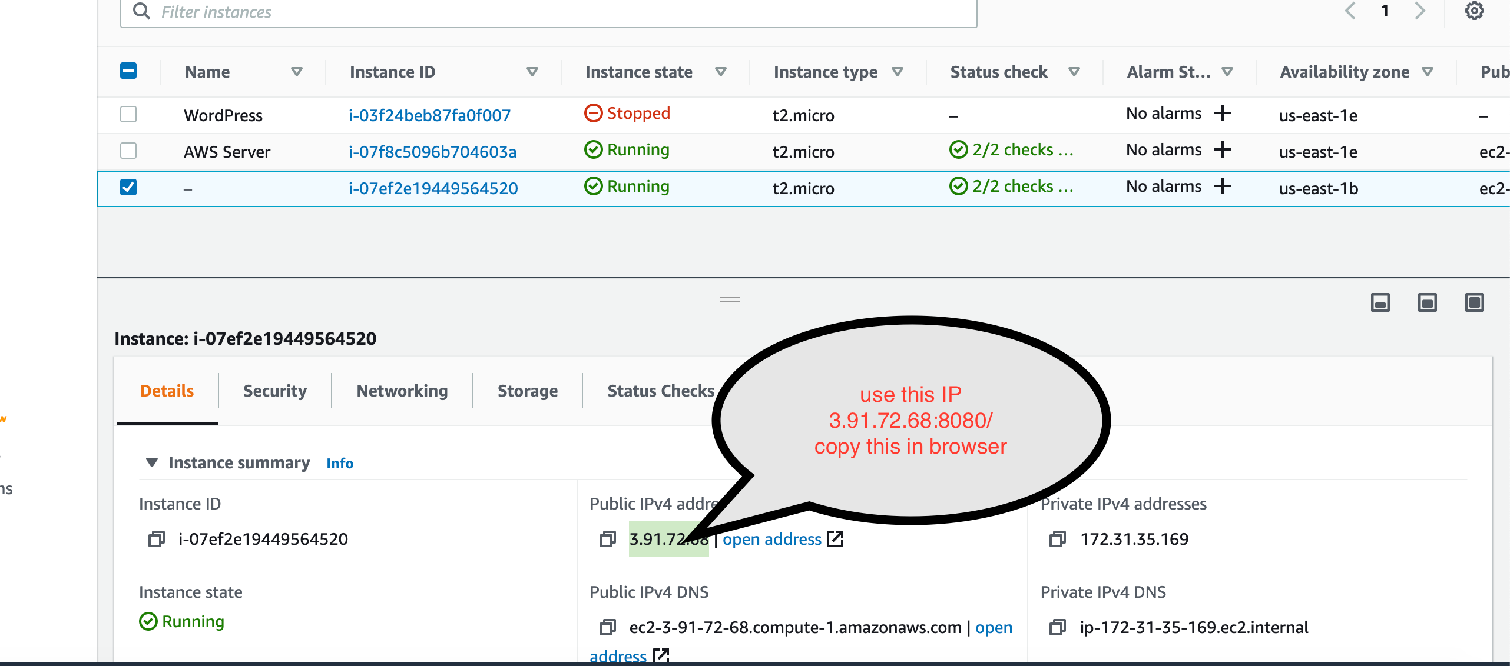Add alarm for the AWS Server instance
The width and height of the screenshot is (1510, 666).
click(1223, 149)
